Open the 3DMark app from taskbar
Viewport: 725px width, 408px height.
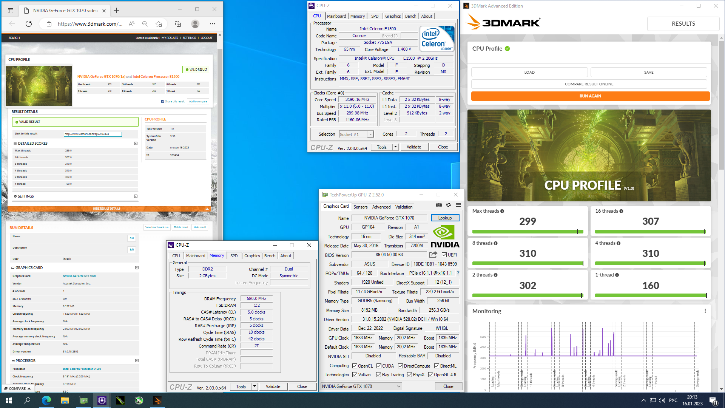pos(157,400)
